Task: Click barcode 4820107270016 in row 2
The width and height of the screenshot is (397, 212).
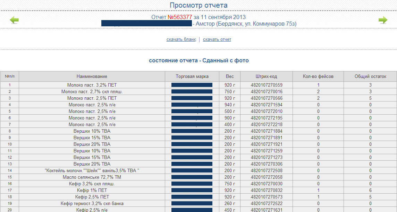Action: pos(267,92)
